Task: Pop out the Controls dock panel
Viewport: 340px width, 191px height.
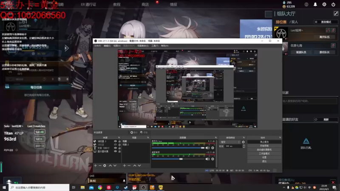Action: 280,138
